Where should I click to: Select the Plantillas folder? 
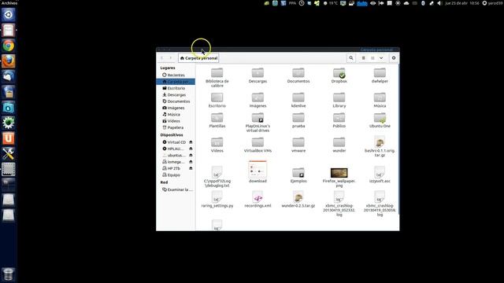tap(217, 120)
